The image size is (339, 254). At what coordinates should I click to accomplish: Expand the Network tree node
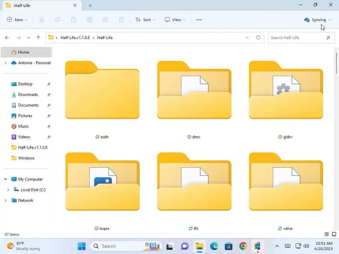pyautogui.click(x=6, y=200)
